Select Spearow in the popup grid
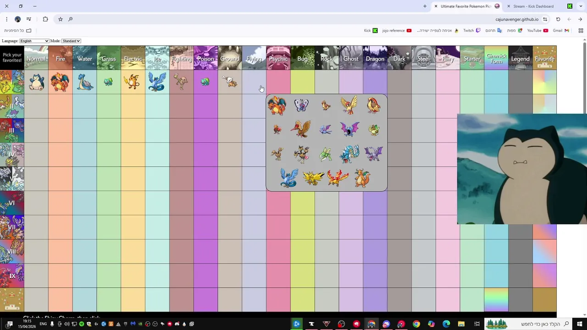Viewport: 587px width, 330px height. tap(277, 129)
